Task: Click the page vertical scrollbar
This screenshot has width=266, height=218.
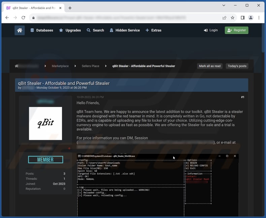Action: click(x=263, y=38)
